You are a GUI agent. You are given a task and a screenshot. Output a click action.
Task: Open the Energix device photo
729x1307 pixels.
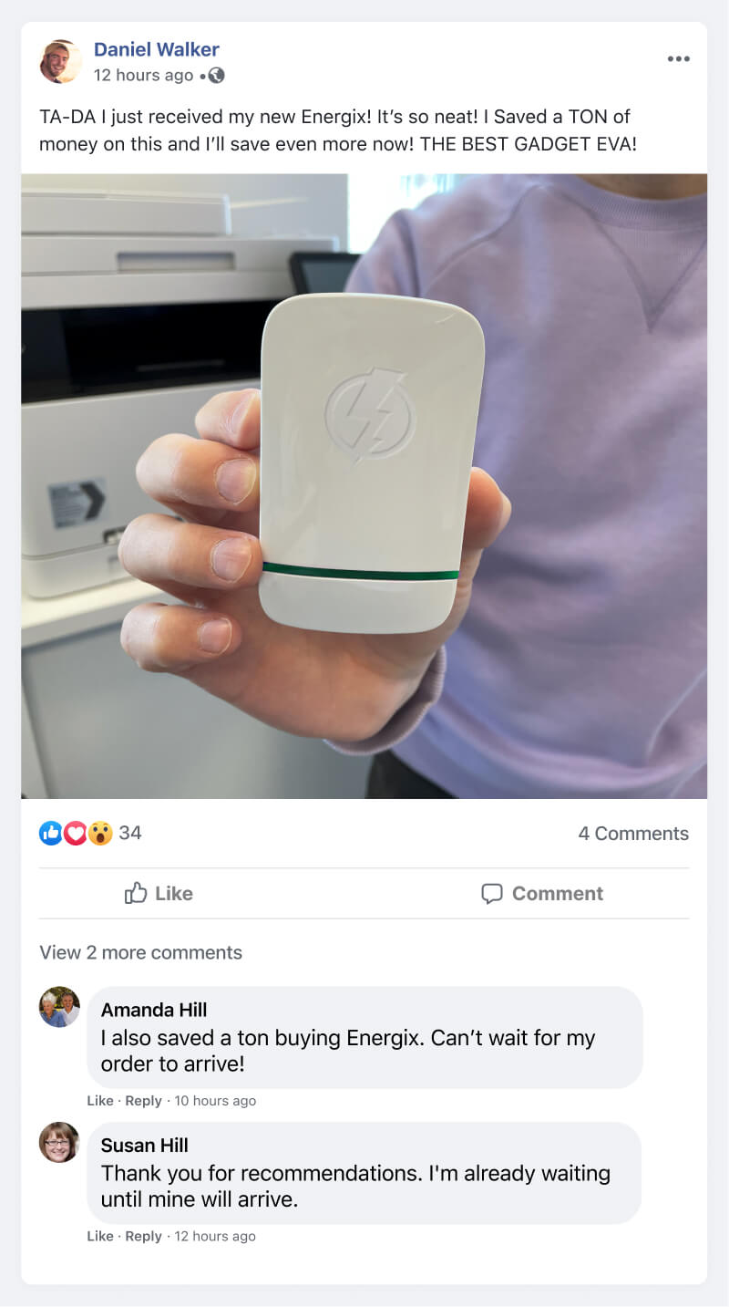[364, 486]
